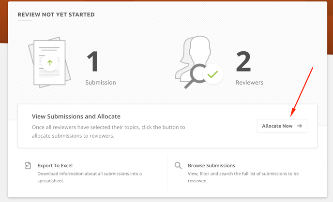Click the allocation instructions paragraph
Screen dimensions: 333x202
point(108,131)
